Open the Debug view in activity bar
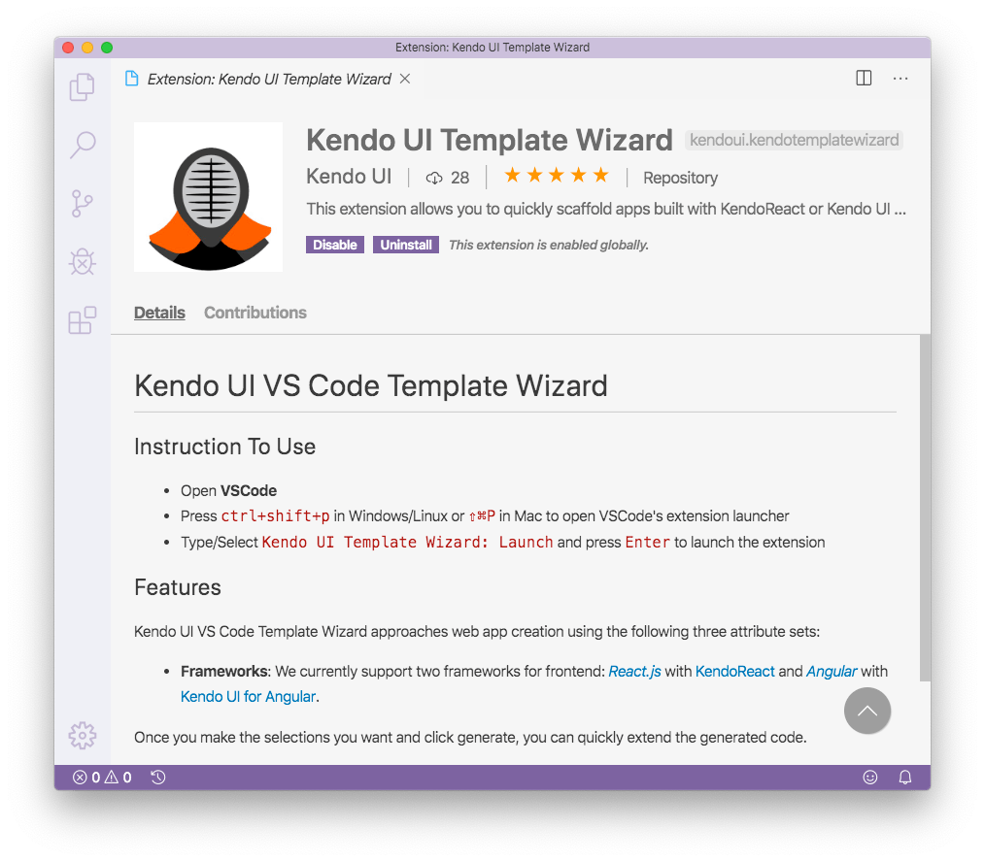 click(83, 262)
